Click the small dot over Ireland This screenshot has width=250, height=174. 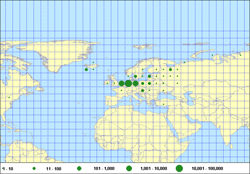click(x=107, y=83)
